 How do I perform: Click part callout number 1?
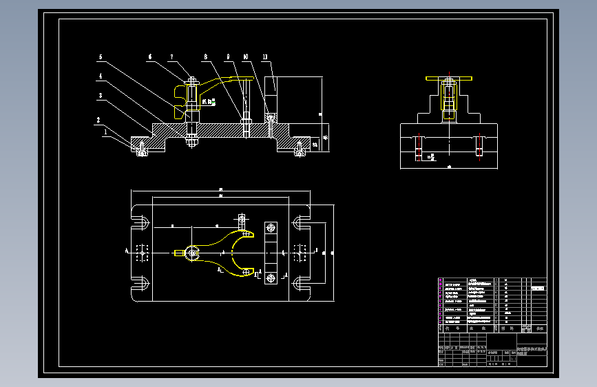(x=105, y=132)
